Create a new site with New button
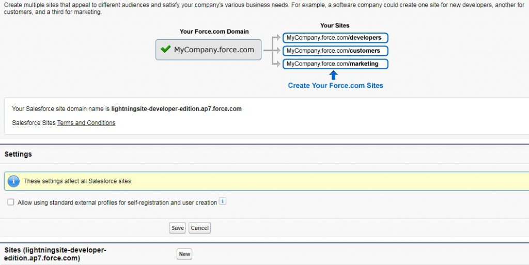The image size is (529, 265). (184, 254)
